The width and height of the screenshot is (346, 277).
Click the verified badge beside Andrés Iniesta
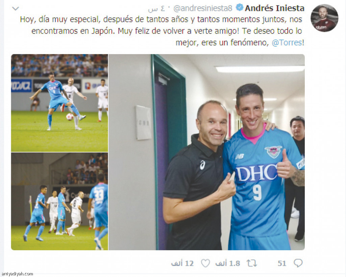(239, 8)
